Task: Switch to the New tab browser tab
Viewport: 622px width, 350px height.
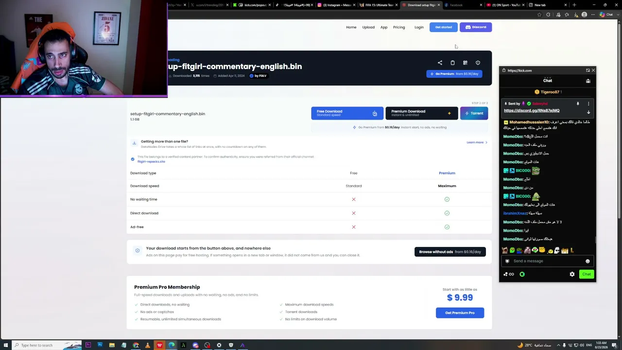Action: [548, 5]
